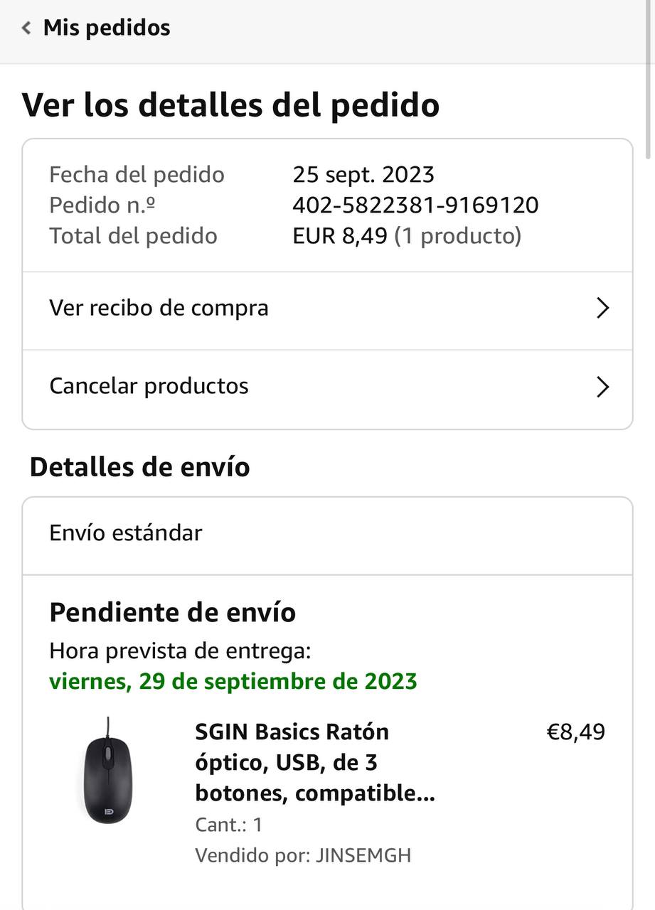
Task: Select the order number 402-5822381-9169120
Action: 415,205
